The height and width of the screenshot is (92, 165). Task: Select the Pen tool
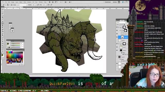tap(3, 38)
